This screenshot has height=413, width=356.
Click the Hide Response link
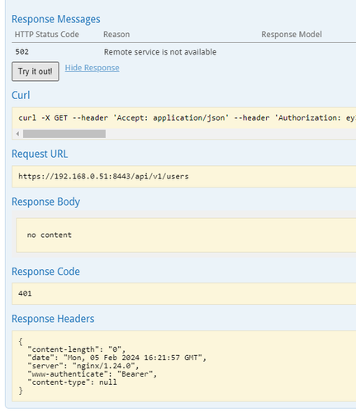click(x=92, y=68)
